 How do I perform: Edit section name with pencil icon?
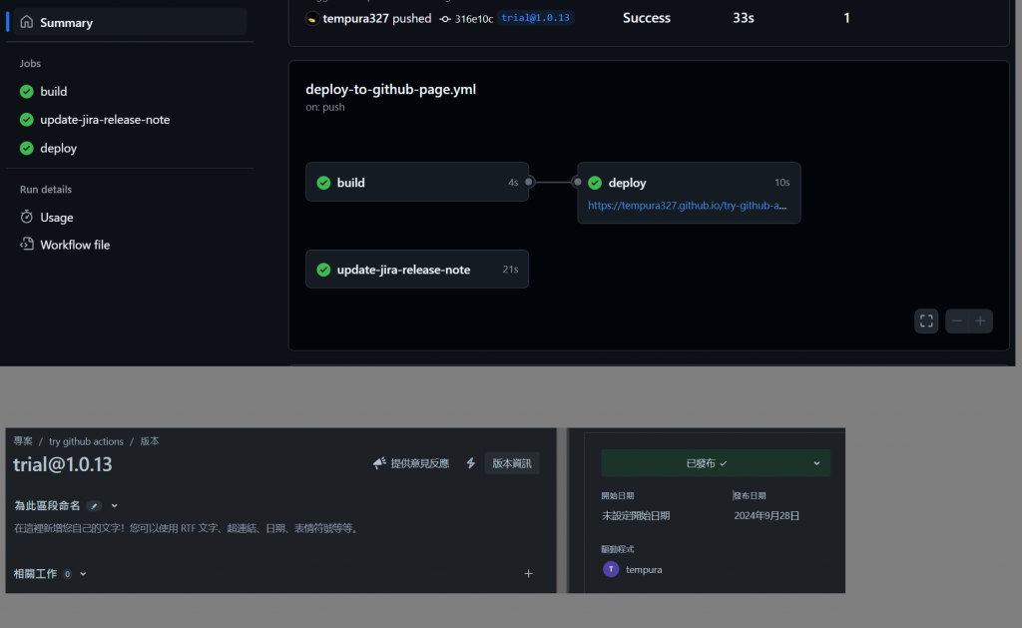click(x=95, y=505)
